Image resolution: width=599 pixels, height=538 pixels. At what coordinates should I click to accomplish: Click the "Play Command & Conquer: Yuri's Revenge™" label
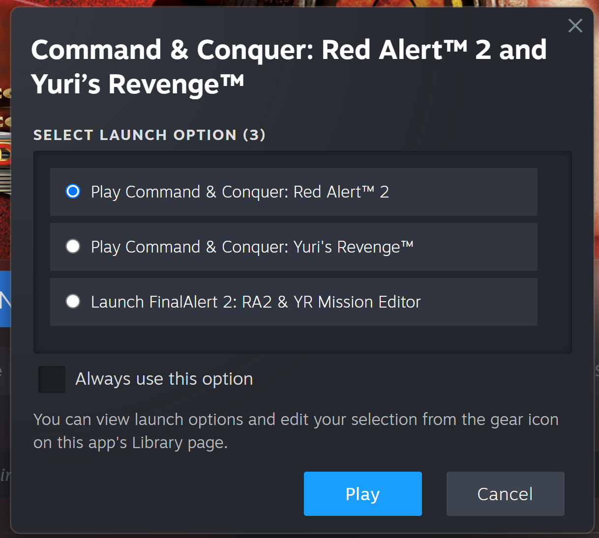pyautogui.click(x=252, y=247)
